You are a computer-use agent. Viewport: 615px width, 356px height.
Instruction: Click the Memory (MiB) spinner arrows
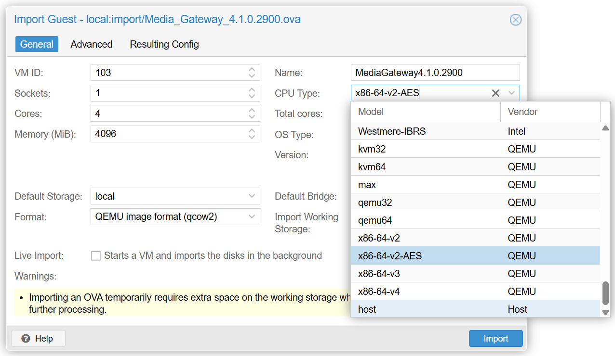(x=252, y=134)
